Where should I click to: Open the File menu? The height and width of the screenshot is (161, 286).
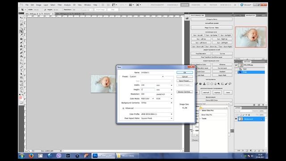(x=27, y=5)
